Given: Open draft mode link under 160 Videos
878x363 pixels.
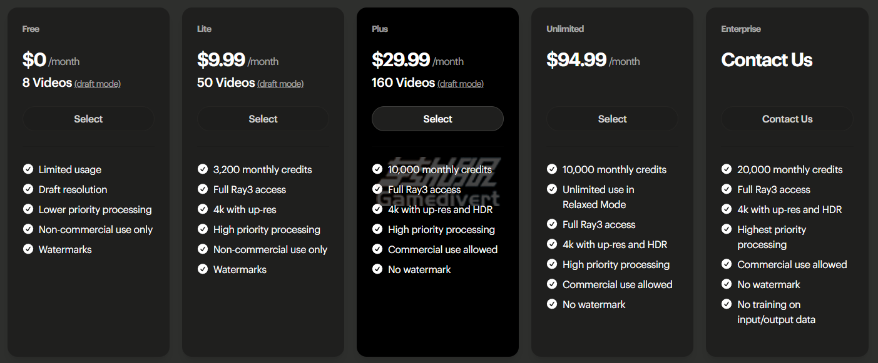Looking at the screenshot, I should [x=461, y=84].
